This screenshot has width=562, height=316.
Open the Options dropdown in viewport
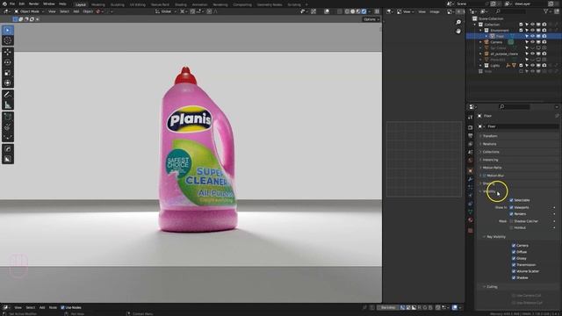click(x=371, y=19)
